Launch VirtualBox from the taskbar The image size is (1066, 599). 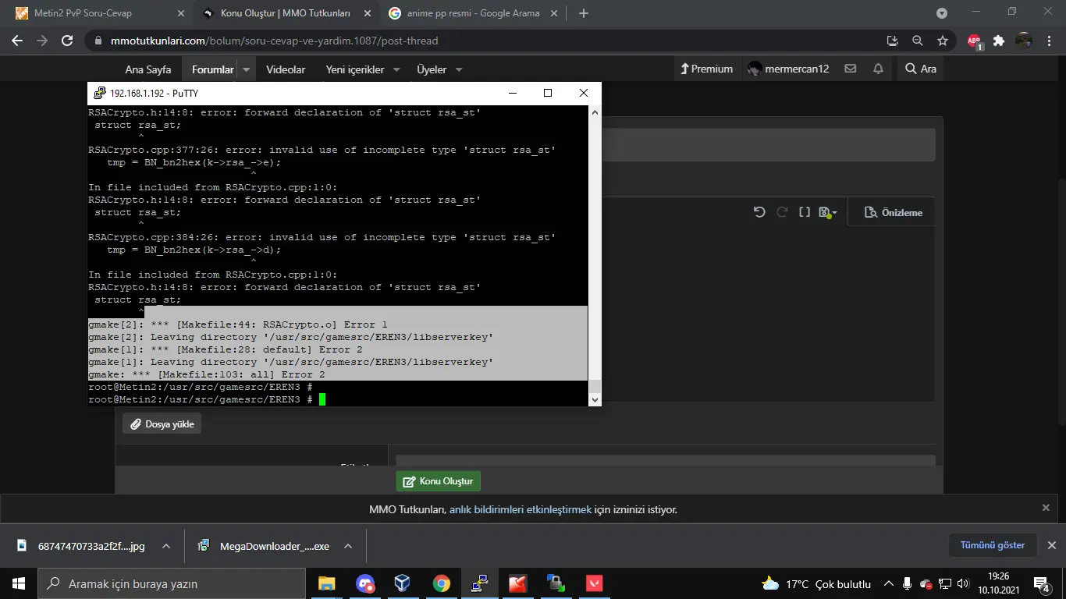[x=402, y=583]
